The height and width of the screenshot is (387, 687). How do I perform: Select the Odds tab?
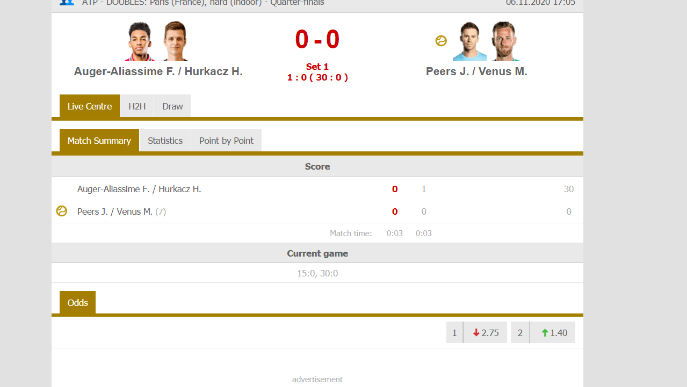pyautogui.click(x=77, y=303)
